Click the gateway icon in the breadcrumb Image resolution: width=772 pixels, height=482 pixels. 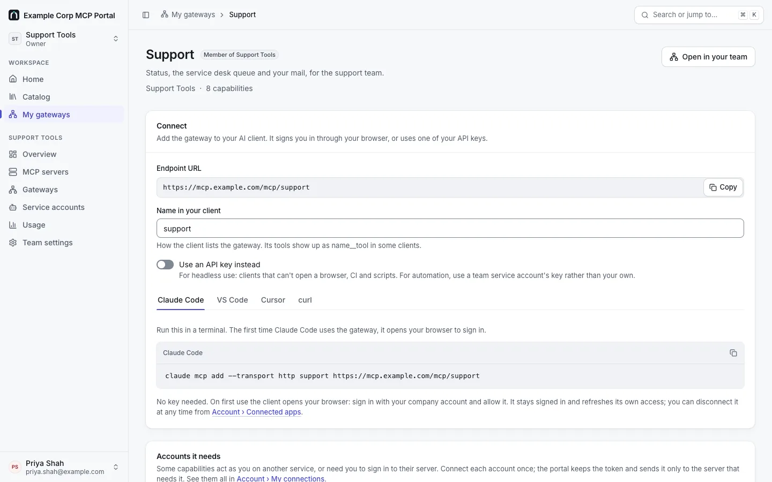[x=165, y=14]
